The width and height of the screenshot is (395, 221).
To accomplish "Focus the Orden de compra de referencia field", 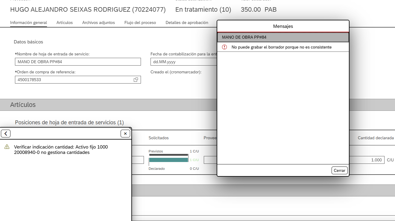I will (x=73, y=80).
